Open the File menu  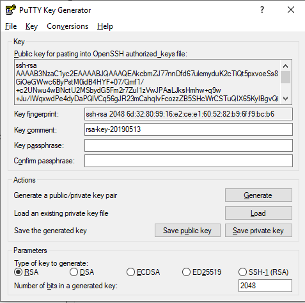pyautogui.click(x=11, y=26)
